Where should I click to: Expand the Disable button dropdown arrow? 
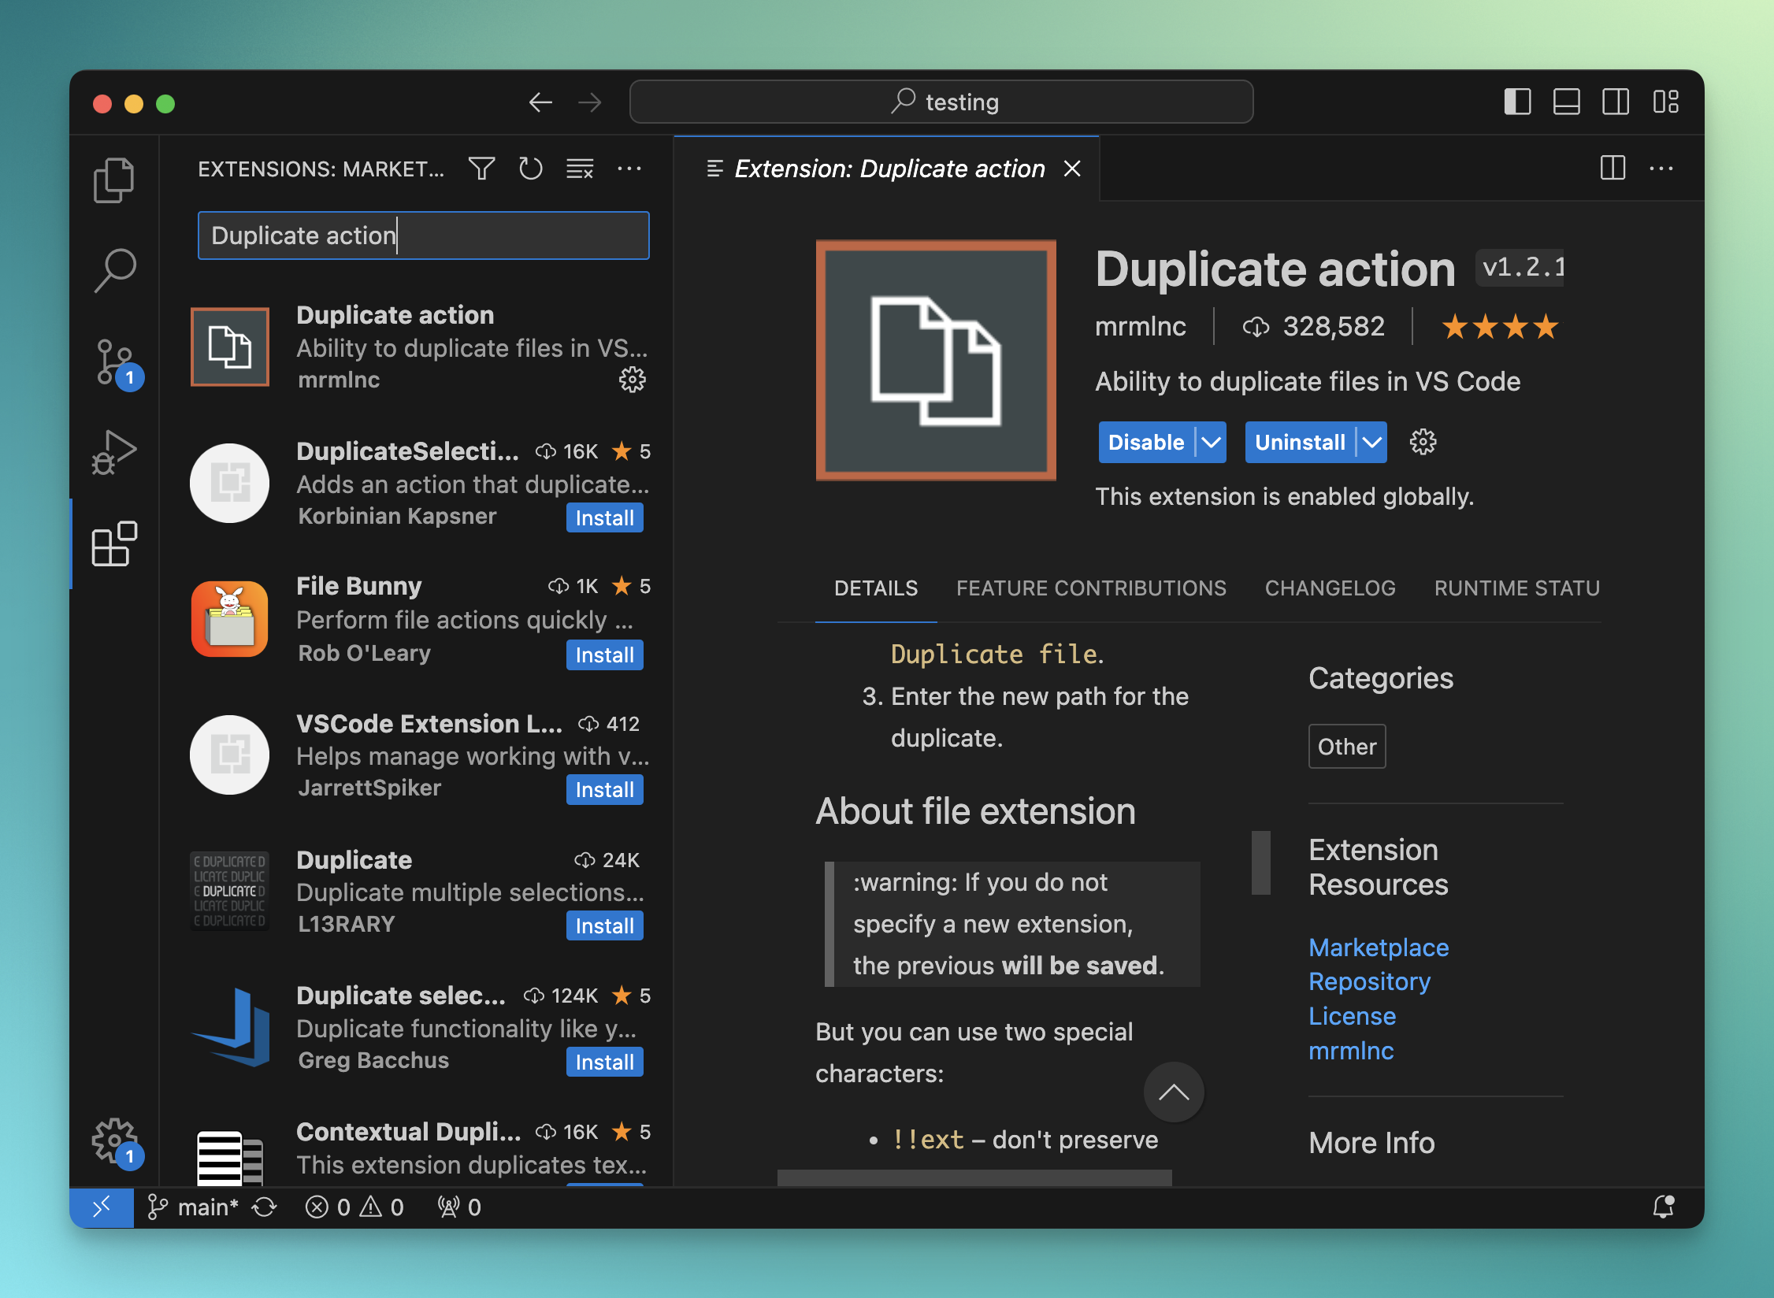(x=1211, y=443)
